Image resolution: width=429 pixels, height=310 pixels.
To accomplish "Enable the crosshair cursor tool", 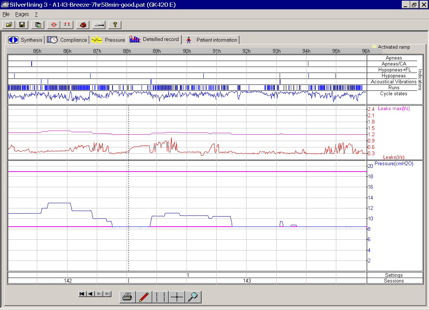I will click(x=177, y=297).
